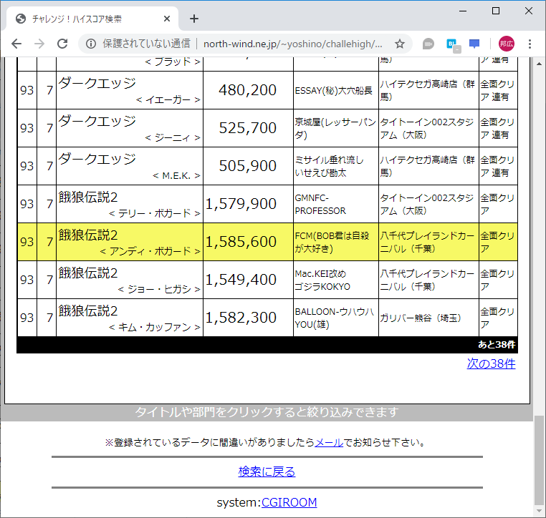
Task: Maximize the Chrome window
Action: pyautogui.click(x=496, y=11)
